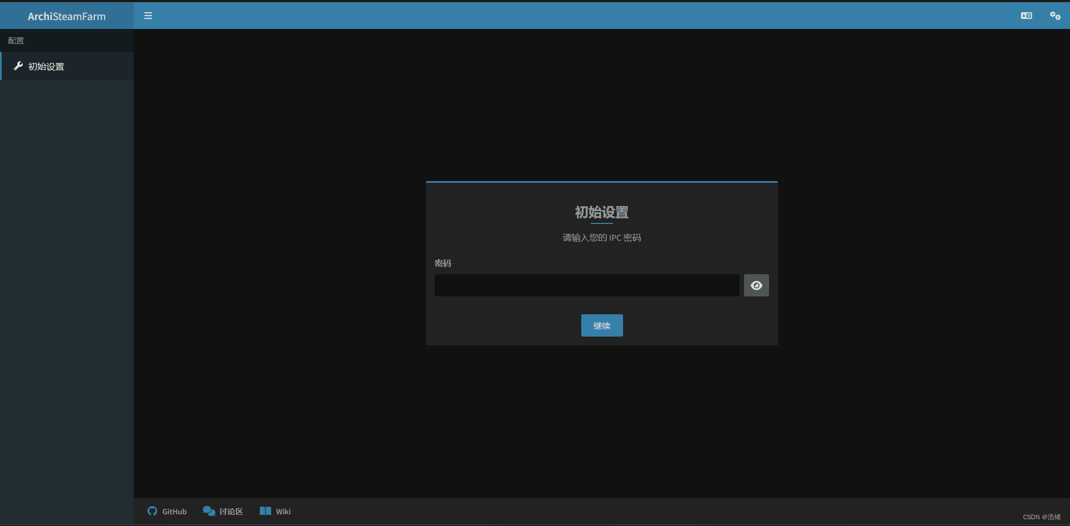
Task: Show the password using the eye icon
Action: pos(756,285)
